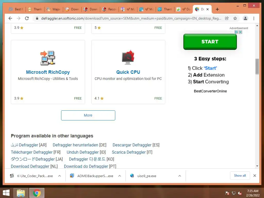Click the More button
264x198 pixels.
click(x=88, y=115)
